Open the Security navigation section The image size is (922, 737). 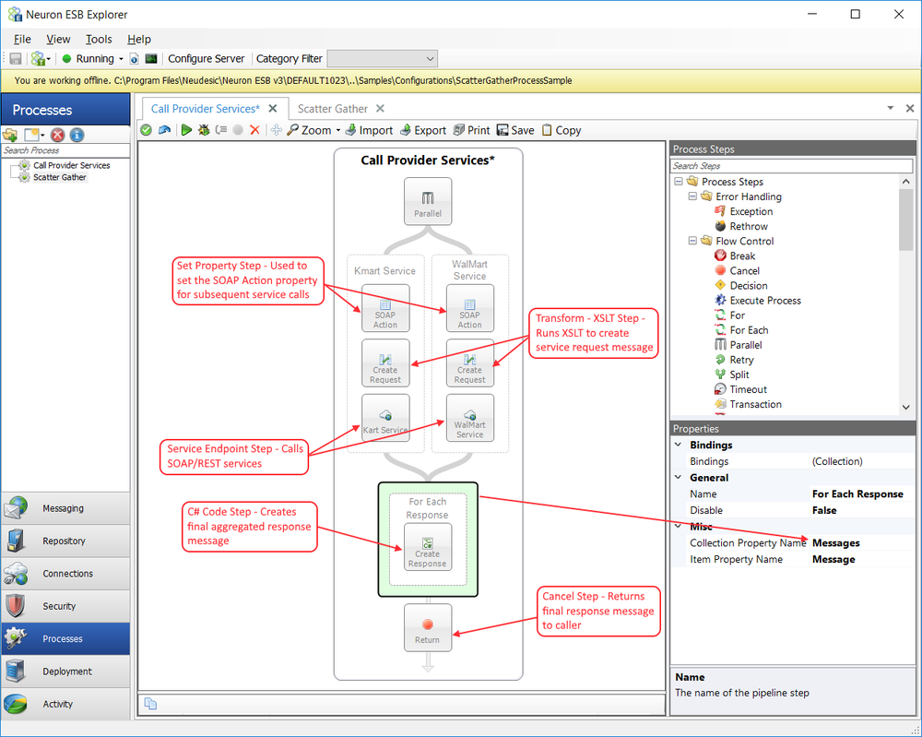point(65,606)
